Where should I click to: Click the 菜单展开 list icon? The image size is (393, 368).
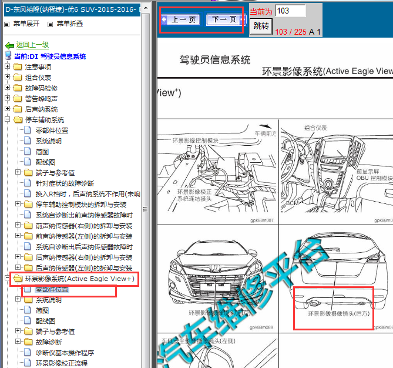click(x=7, y=24)
